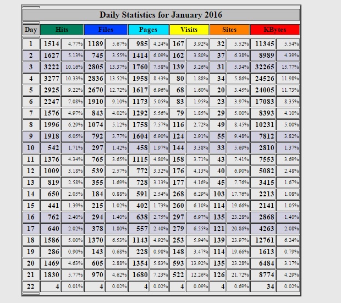Click Visits value 297 on day 16
341x303 pixels.
click(177, 217)
